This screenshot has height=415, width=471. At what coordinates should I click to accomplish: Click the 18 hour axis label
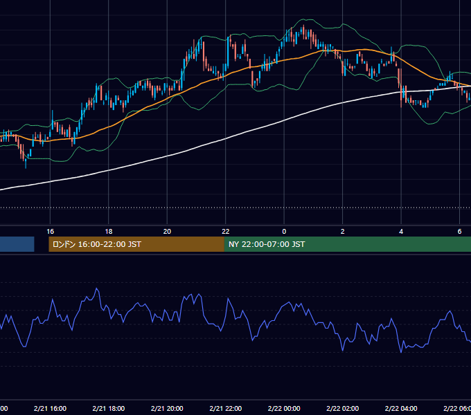coord(109,232)
